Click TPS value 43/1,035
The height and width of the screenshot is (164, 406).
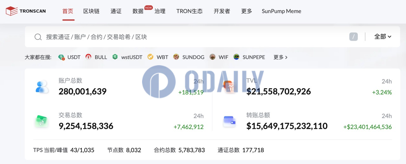[x=82, y=150]
